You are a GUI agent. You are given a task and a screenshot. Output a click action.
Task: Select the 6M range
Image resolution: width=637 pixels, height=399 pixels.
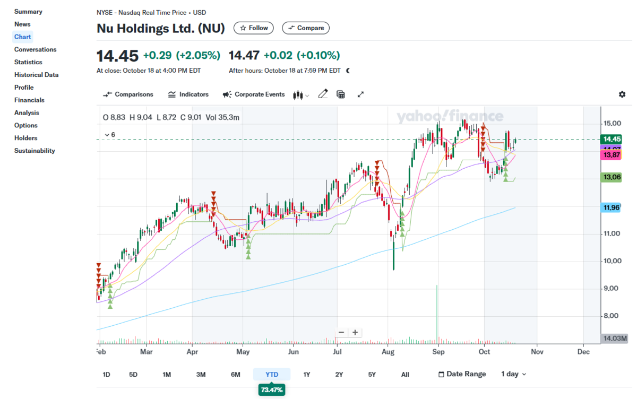point(236,375)
